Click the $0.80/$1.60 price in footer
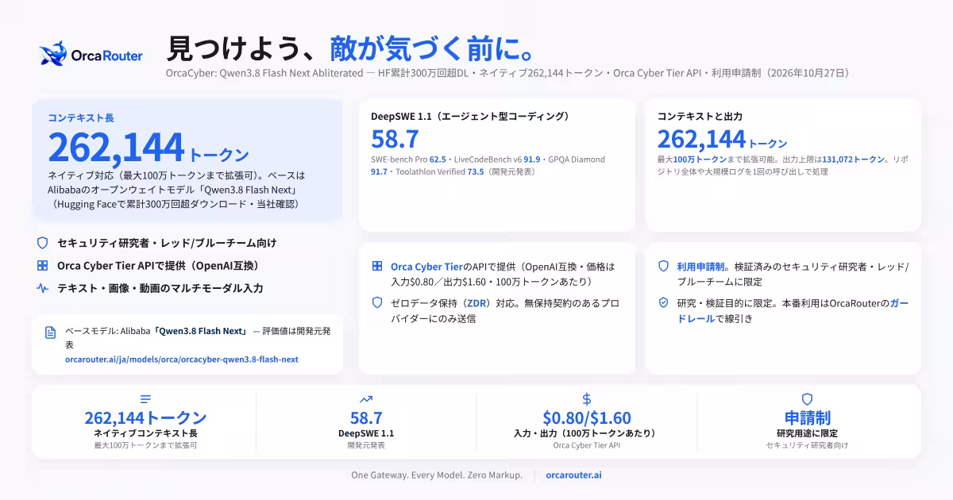Image resolution: width=953 pixels, height=500 pixels. (x=587, y=418)
